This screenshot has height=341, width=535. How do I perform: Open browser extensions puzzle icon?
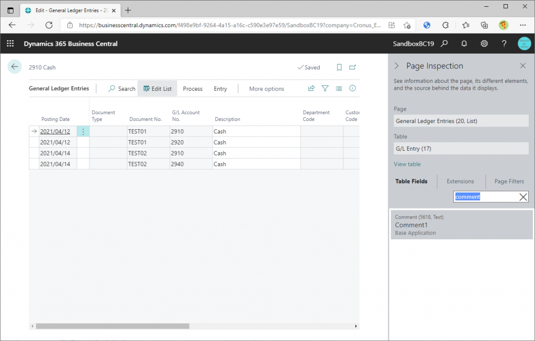tap(445, 25)
